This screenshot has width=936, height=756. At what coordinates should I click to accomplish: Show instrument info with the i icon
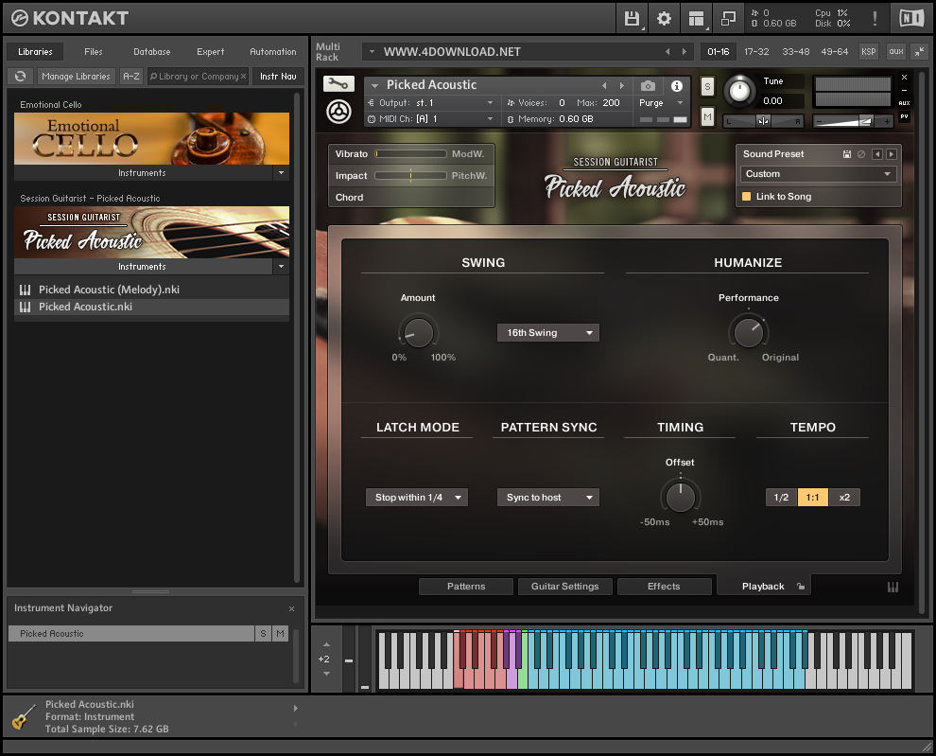tap(676, 86)
